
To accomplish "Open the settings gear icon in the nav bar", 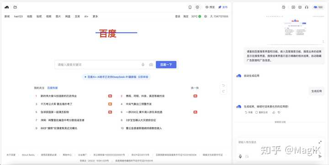I will pyautogui.click(x=206, y=16).
